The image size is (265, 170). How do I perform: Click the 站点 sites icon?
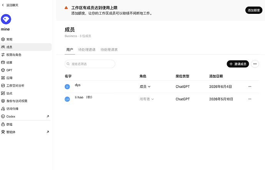click(x=3, y=93)
